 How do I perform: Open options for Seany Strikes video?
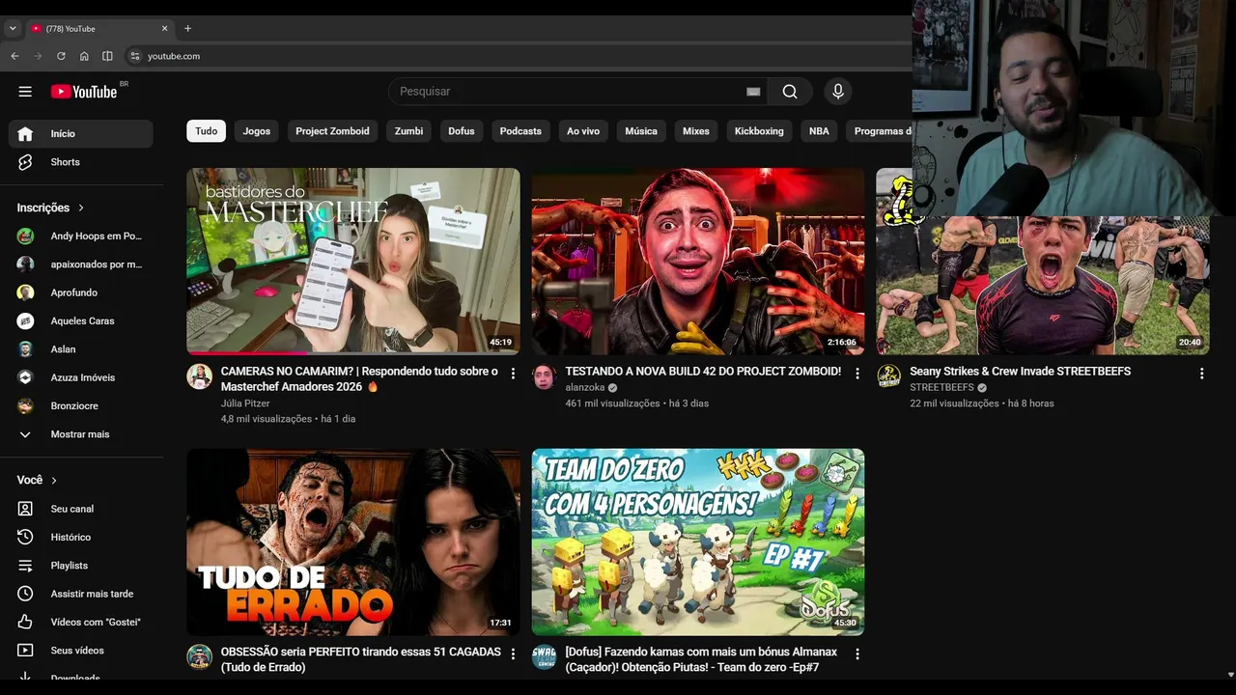(1202, 374)
